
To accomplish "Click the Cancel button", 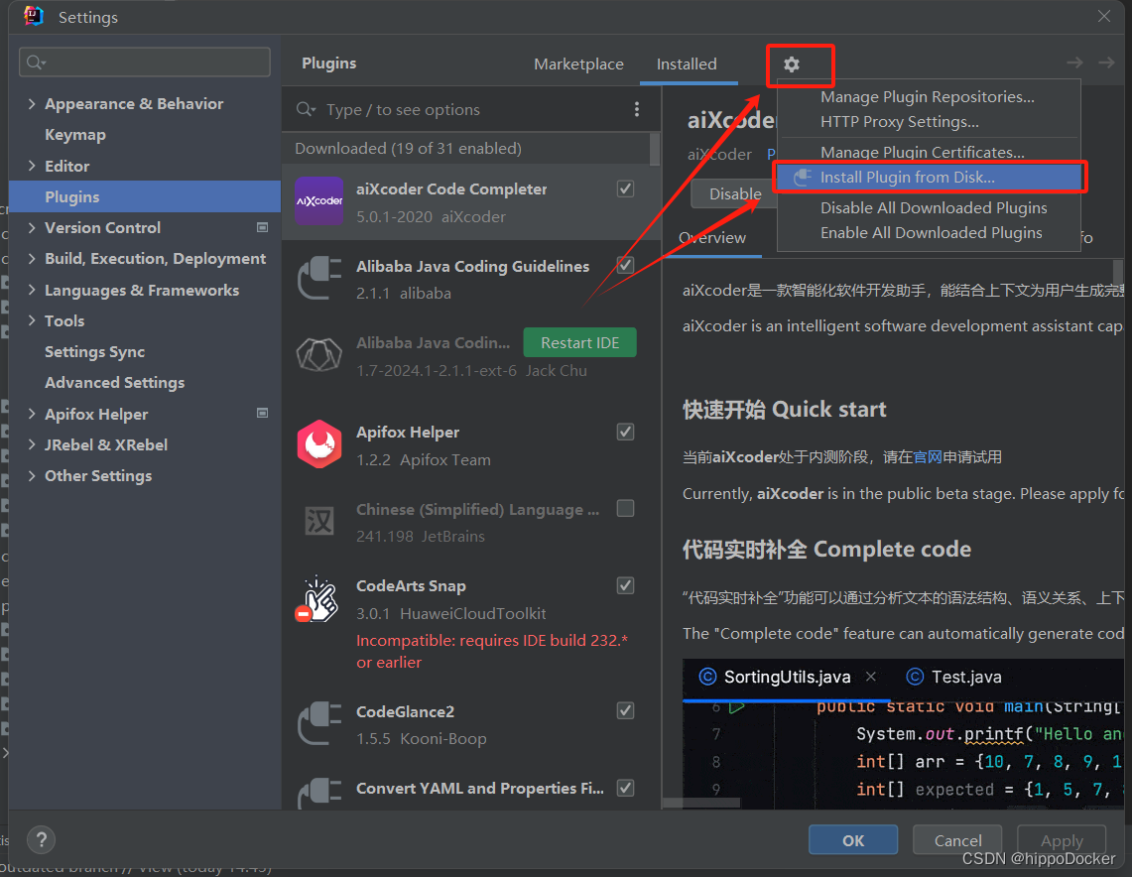I will (957, 840).
